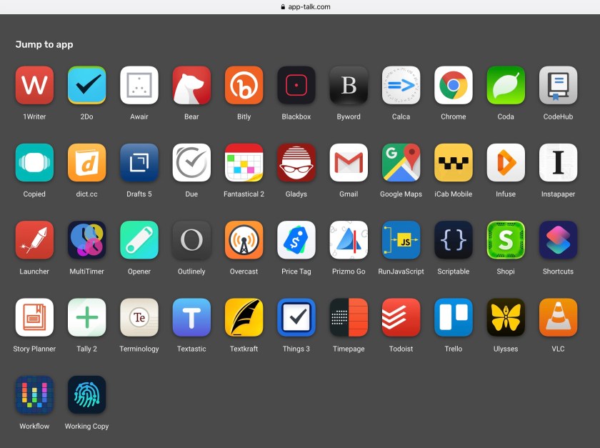Image resolution: width=600 pixels, height=448 pixels.
Task: Click the Workflow label text
Action: [x=34, y=427]
